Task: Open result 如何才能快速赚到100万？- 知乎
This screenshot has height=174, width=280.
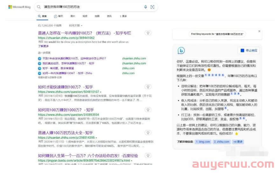Action: [x=65, y=87]
